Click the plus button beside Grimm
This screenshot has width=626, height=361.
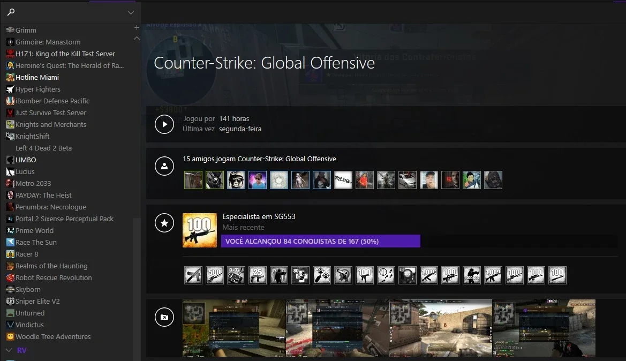pos(137,27)
